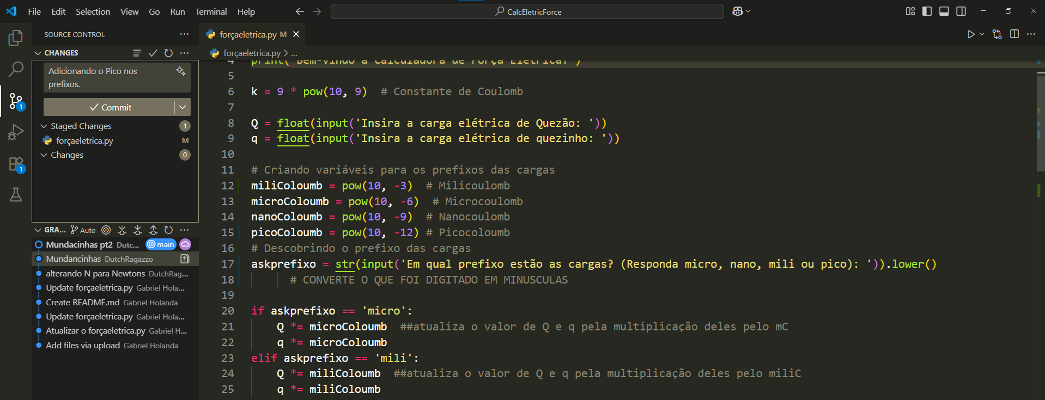Image resolution: width=1045 pixels, height=400 pixels.
Task: Split the editor to the right
Action: [x=1014, y=34]
